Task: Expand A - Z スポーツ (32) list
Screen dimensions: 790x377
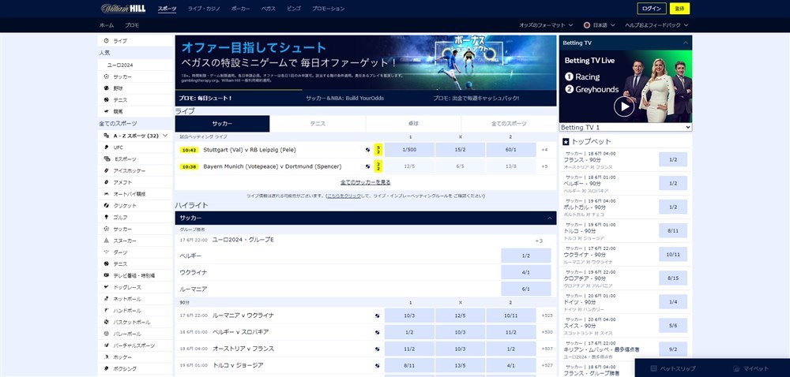Action: [x=135, y=136]
